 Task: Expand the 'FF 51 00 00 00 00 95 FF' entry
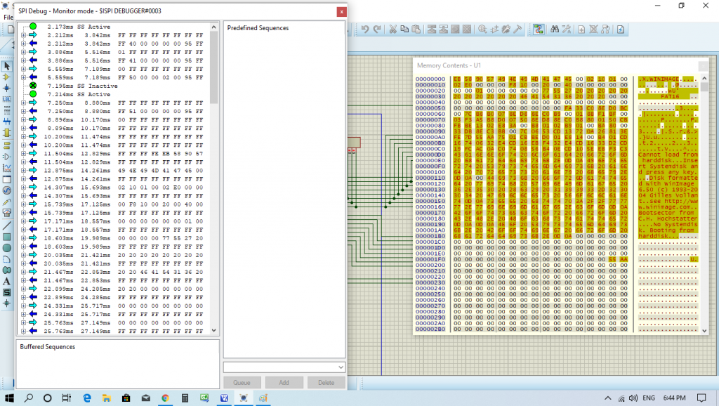pyautogui.click(x=23, y=111)
